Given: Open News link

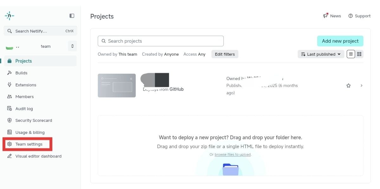Looking at the screenshot, I should [x=332, y=16].
